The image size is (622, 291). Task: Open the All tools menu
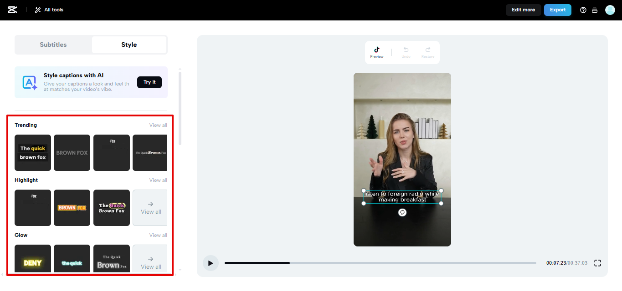(x=48, y=10)
